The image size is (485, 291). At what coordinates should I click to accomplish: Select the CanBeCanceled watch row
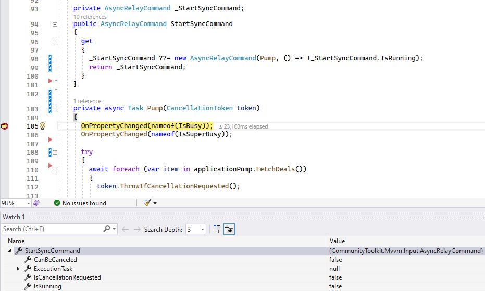point(243,260)
